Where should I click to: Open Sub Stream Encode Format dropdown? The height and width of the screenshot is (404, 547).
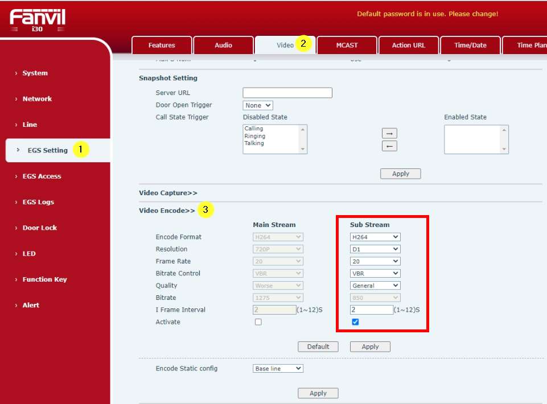pyautogui.click(x=375, y=237)
